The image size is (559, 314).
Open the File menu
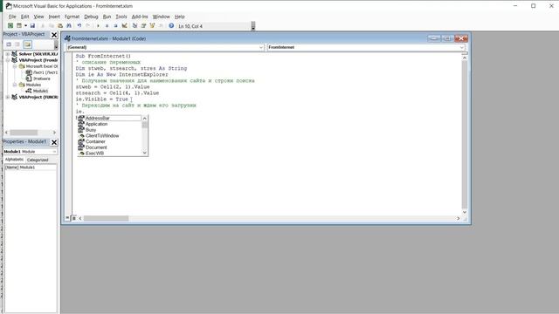[12, 17]
